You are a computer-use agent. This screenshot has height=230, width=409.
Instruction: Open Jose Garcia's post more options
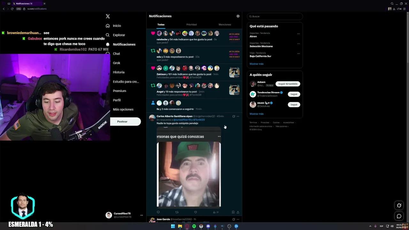tap(238, 219)
